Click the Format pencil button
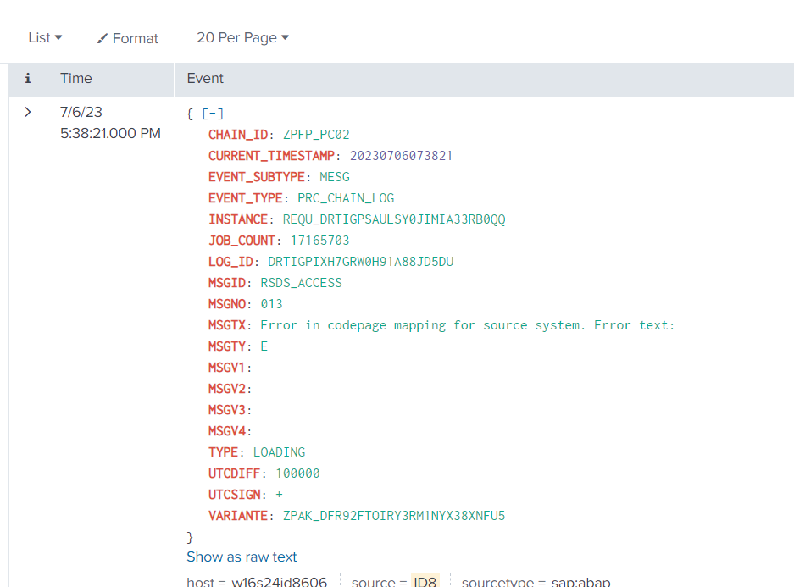The width and height of the screenshot is (794, 587). coord(128,38)
